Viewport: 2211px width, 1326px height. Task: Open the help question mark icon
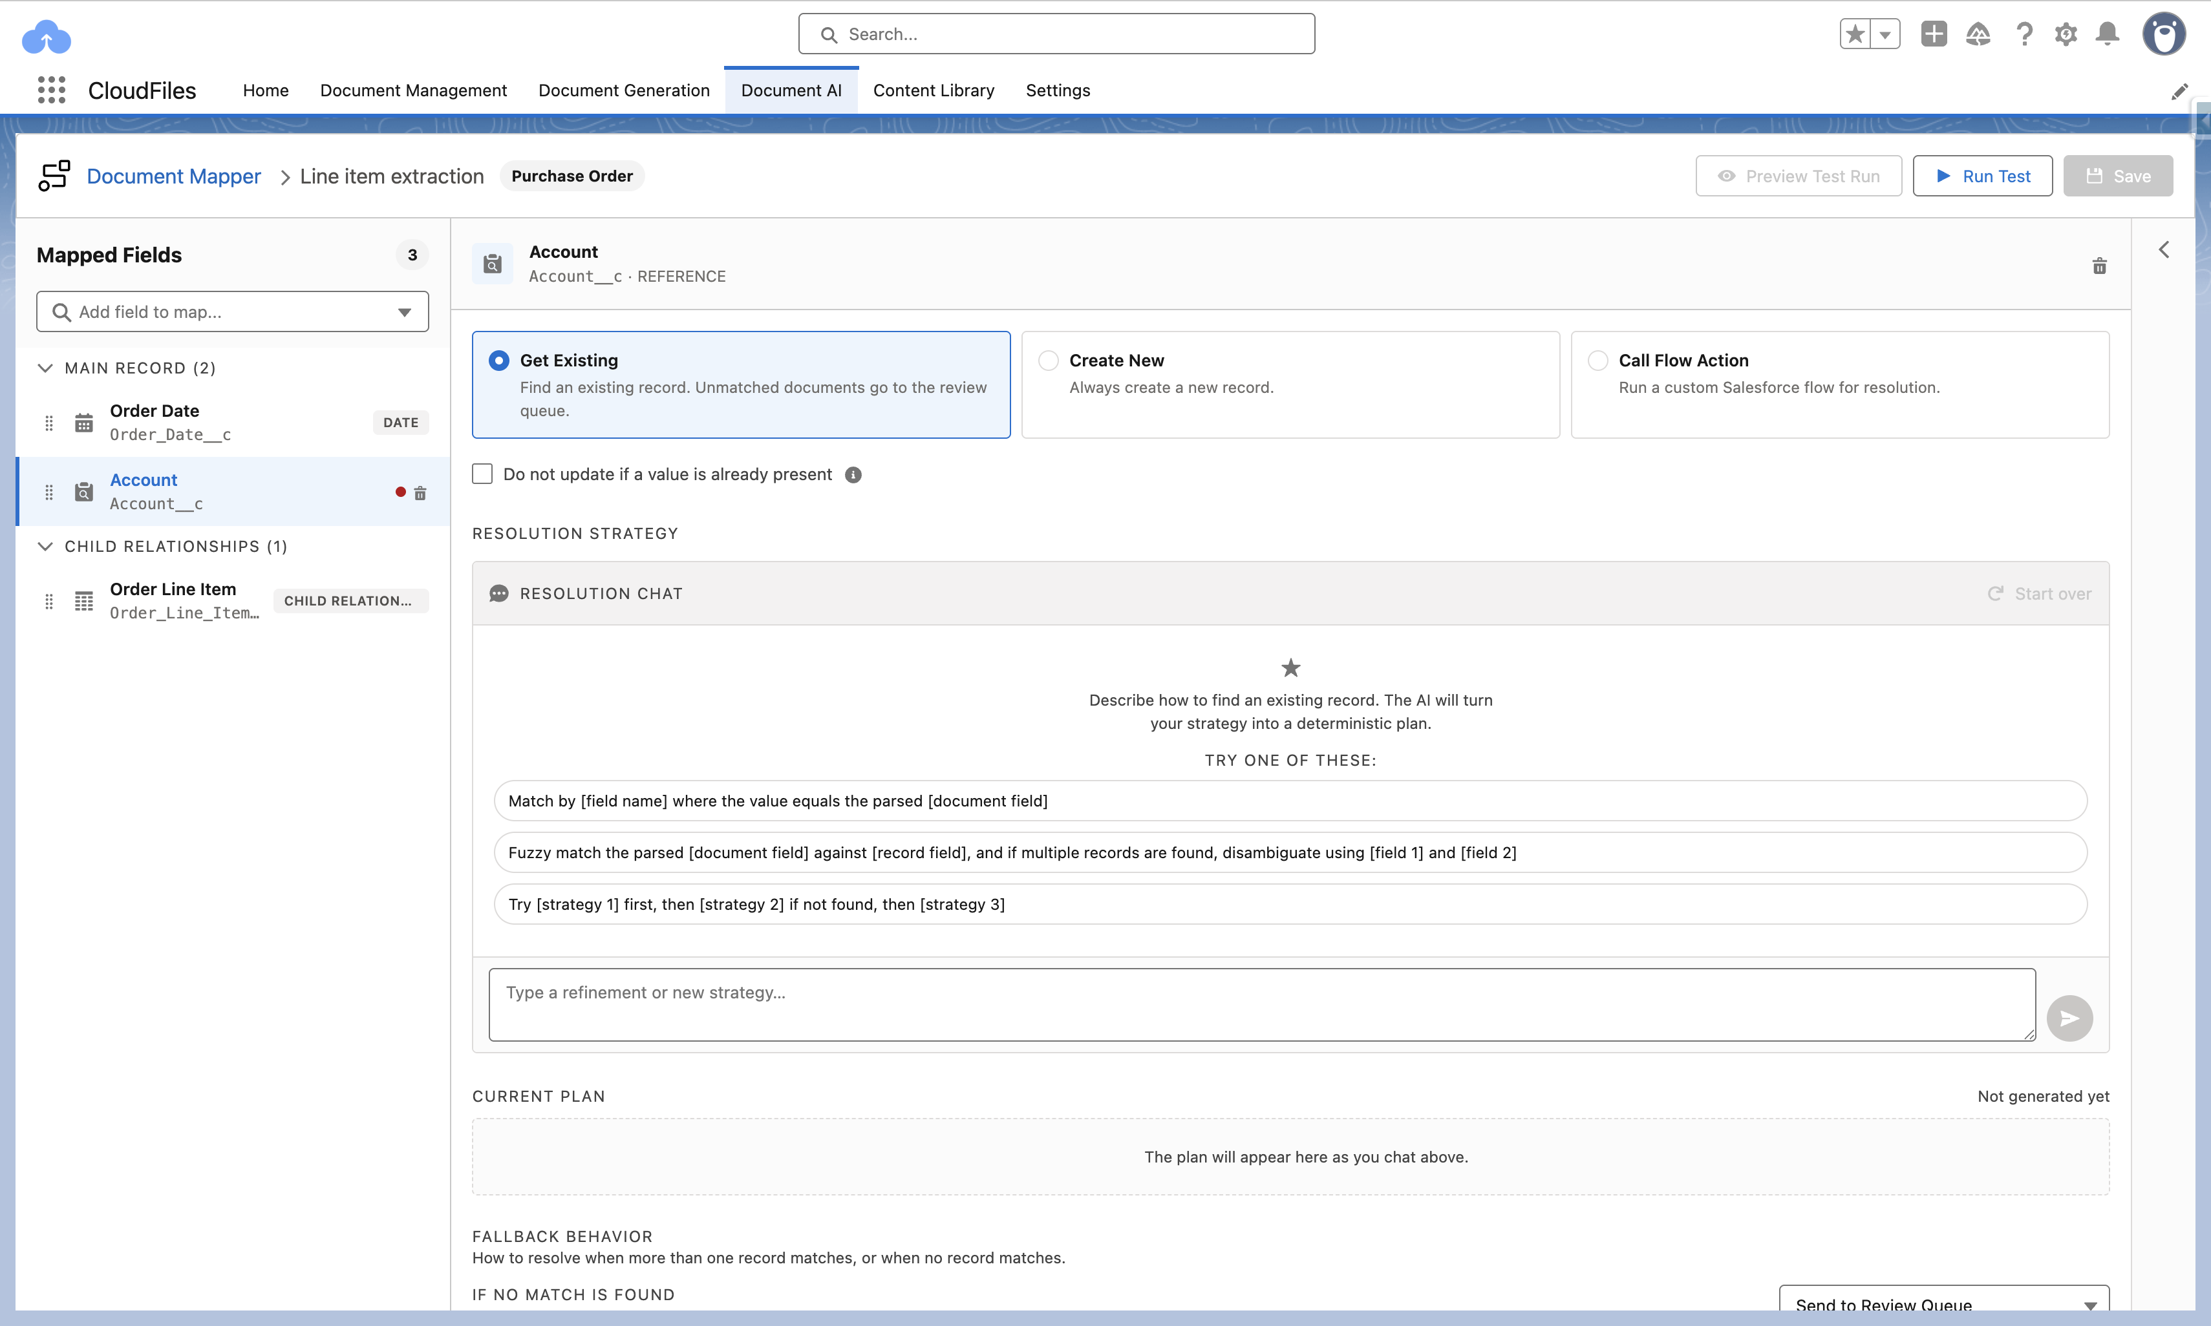coord(2024,34)
